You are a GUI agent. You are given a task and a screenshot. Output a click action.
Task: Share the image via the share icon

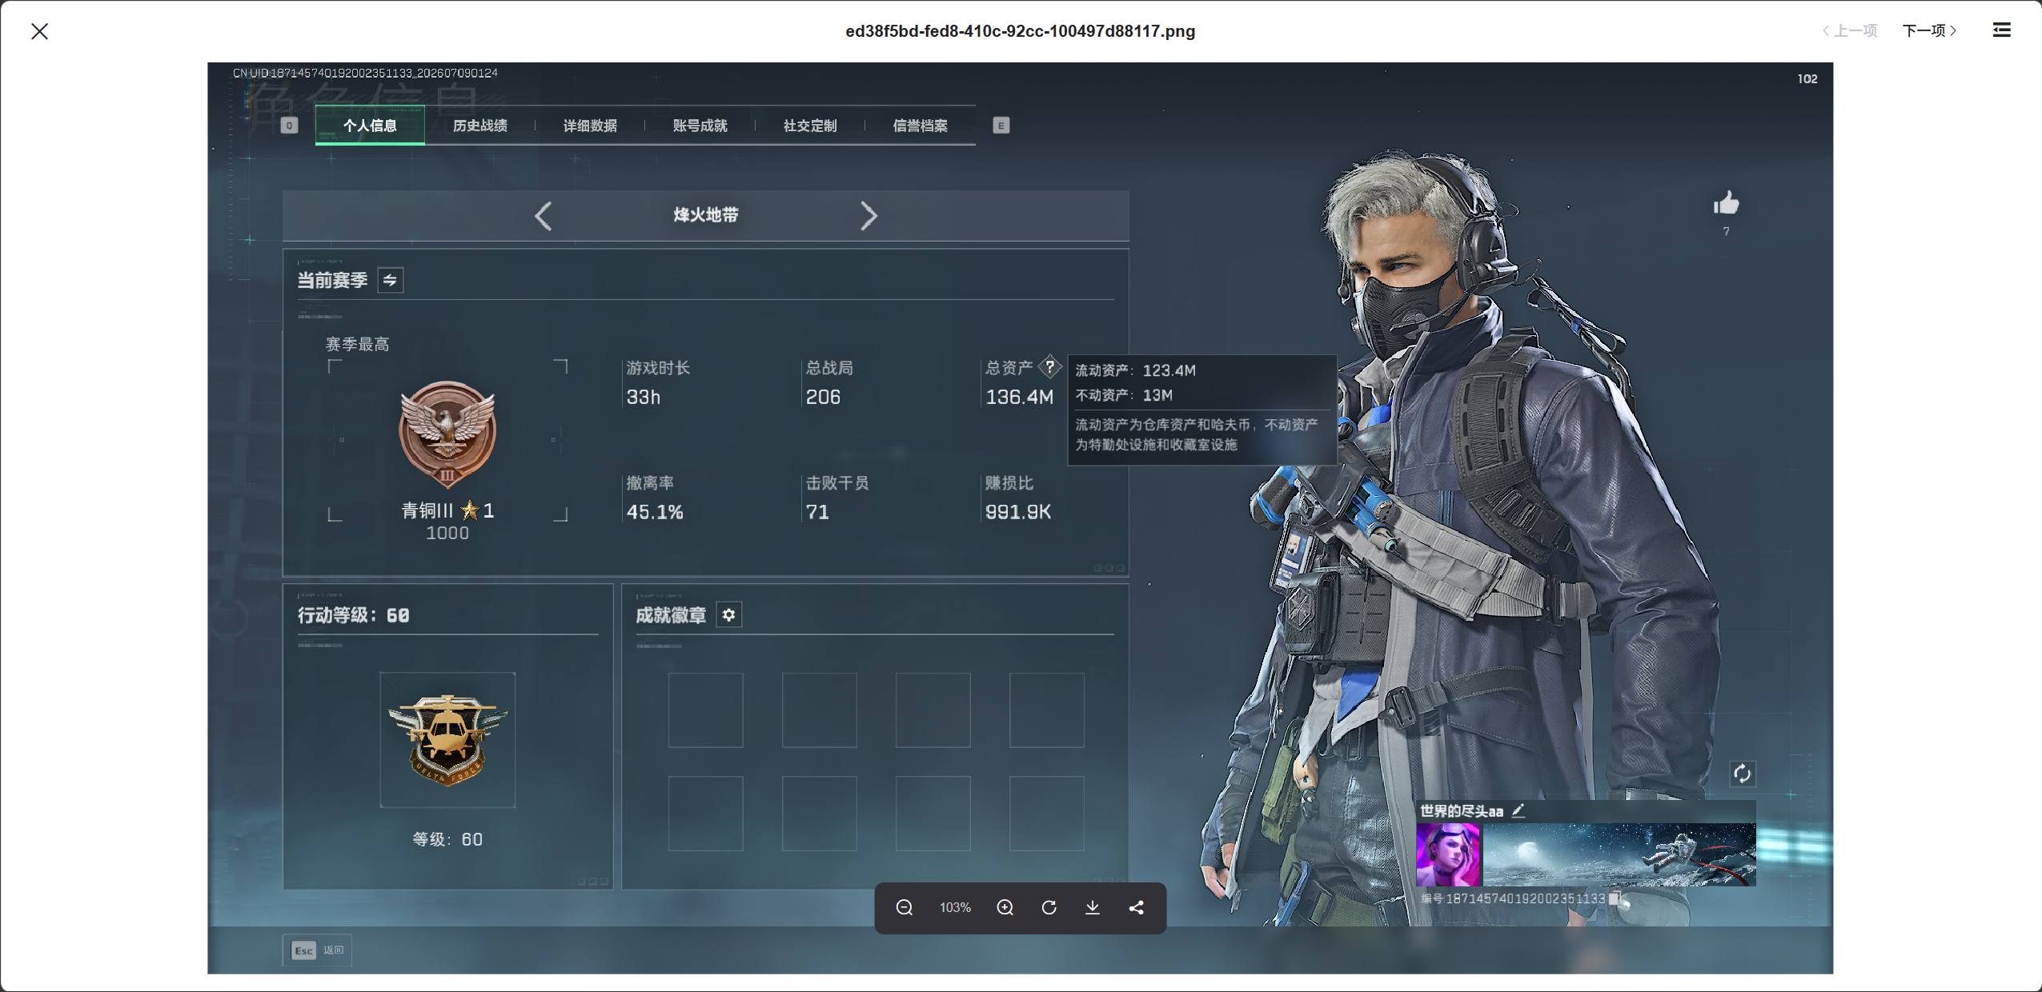[x=1136, y=907]
